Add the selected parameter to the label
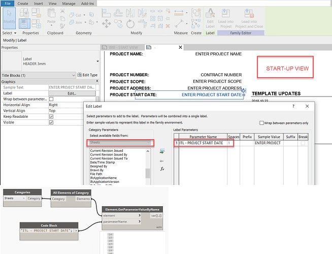Screen dimensions: 332x254 pos(162,151)
